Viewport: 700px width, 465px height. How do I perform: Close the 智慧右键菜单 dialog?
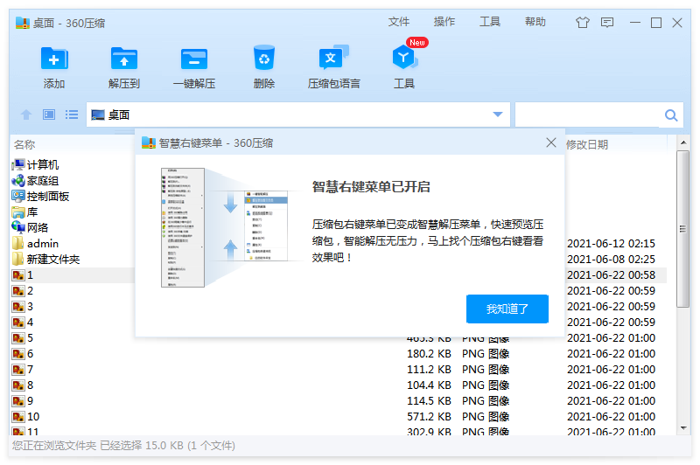551,142
